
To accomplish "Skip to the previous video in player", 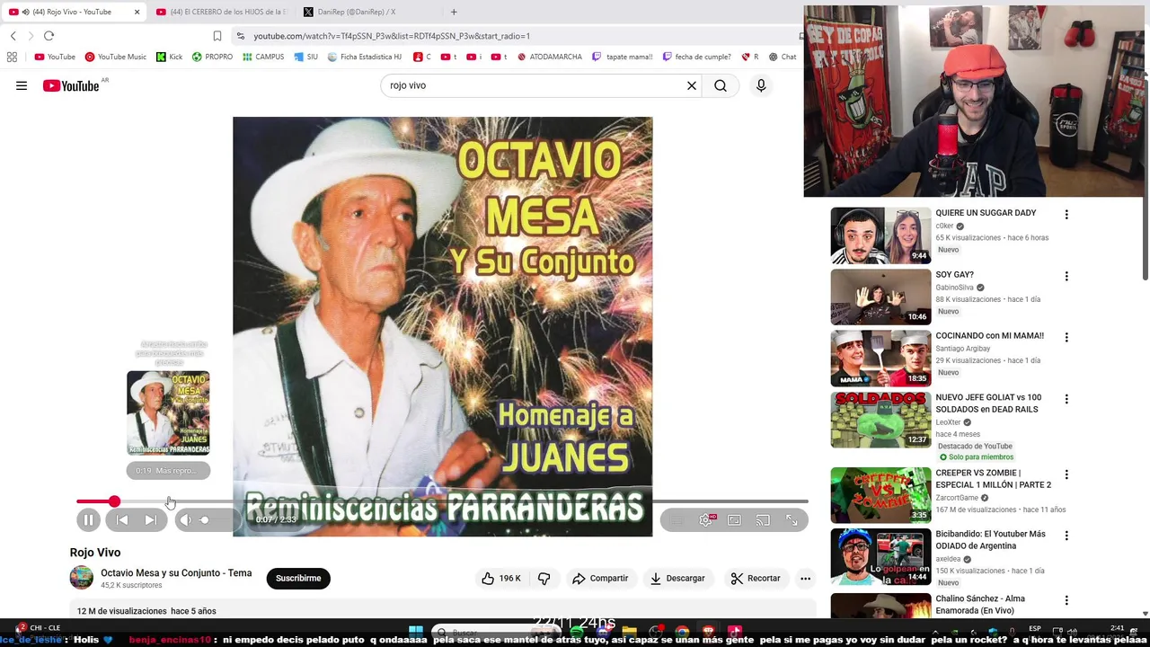I will [122, 519].
